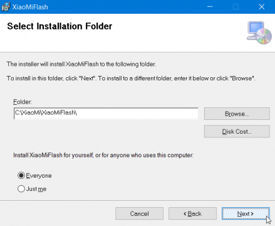Click the 'To install in this folder' instruction
Viewport: 275px width, 226px height.
(131, 78)
